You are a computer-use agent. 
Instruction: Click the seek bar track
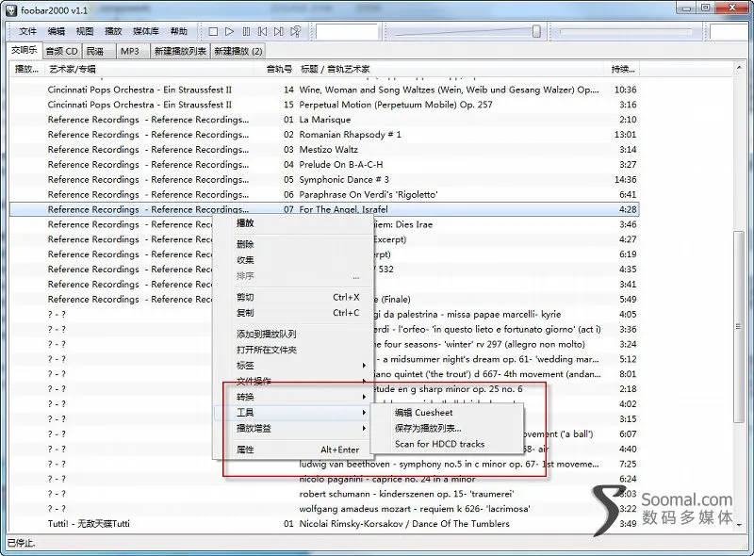(x=626, y=32)
